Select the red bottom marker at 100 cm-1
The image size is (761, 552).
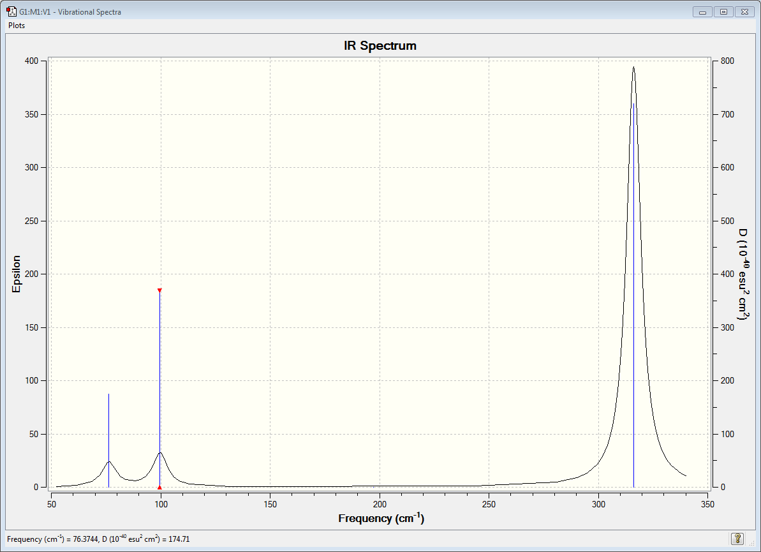159,488
